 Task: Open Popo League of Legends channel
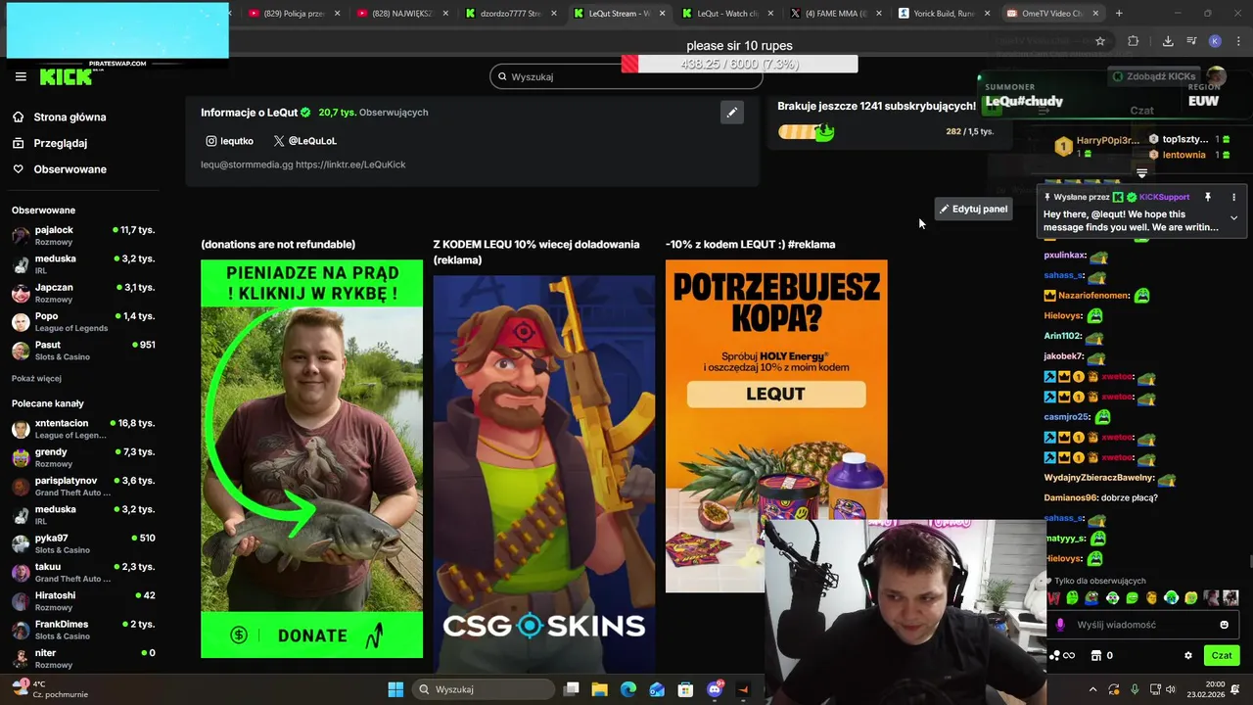point(83,321)
